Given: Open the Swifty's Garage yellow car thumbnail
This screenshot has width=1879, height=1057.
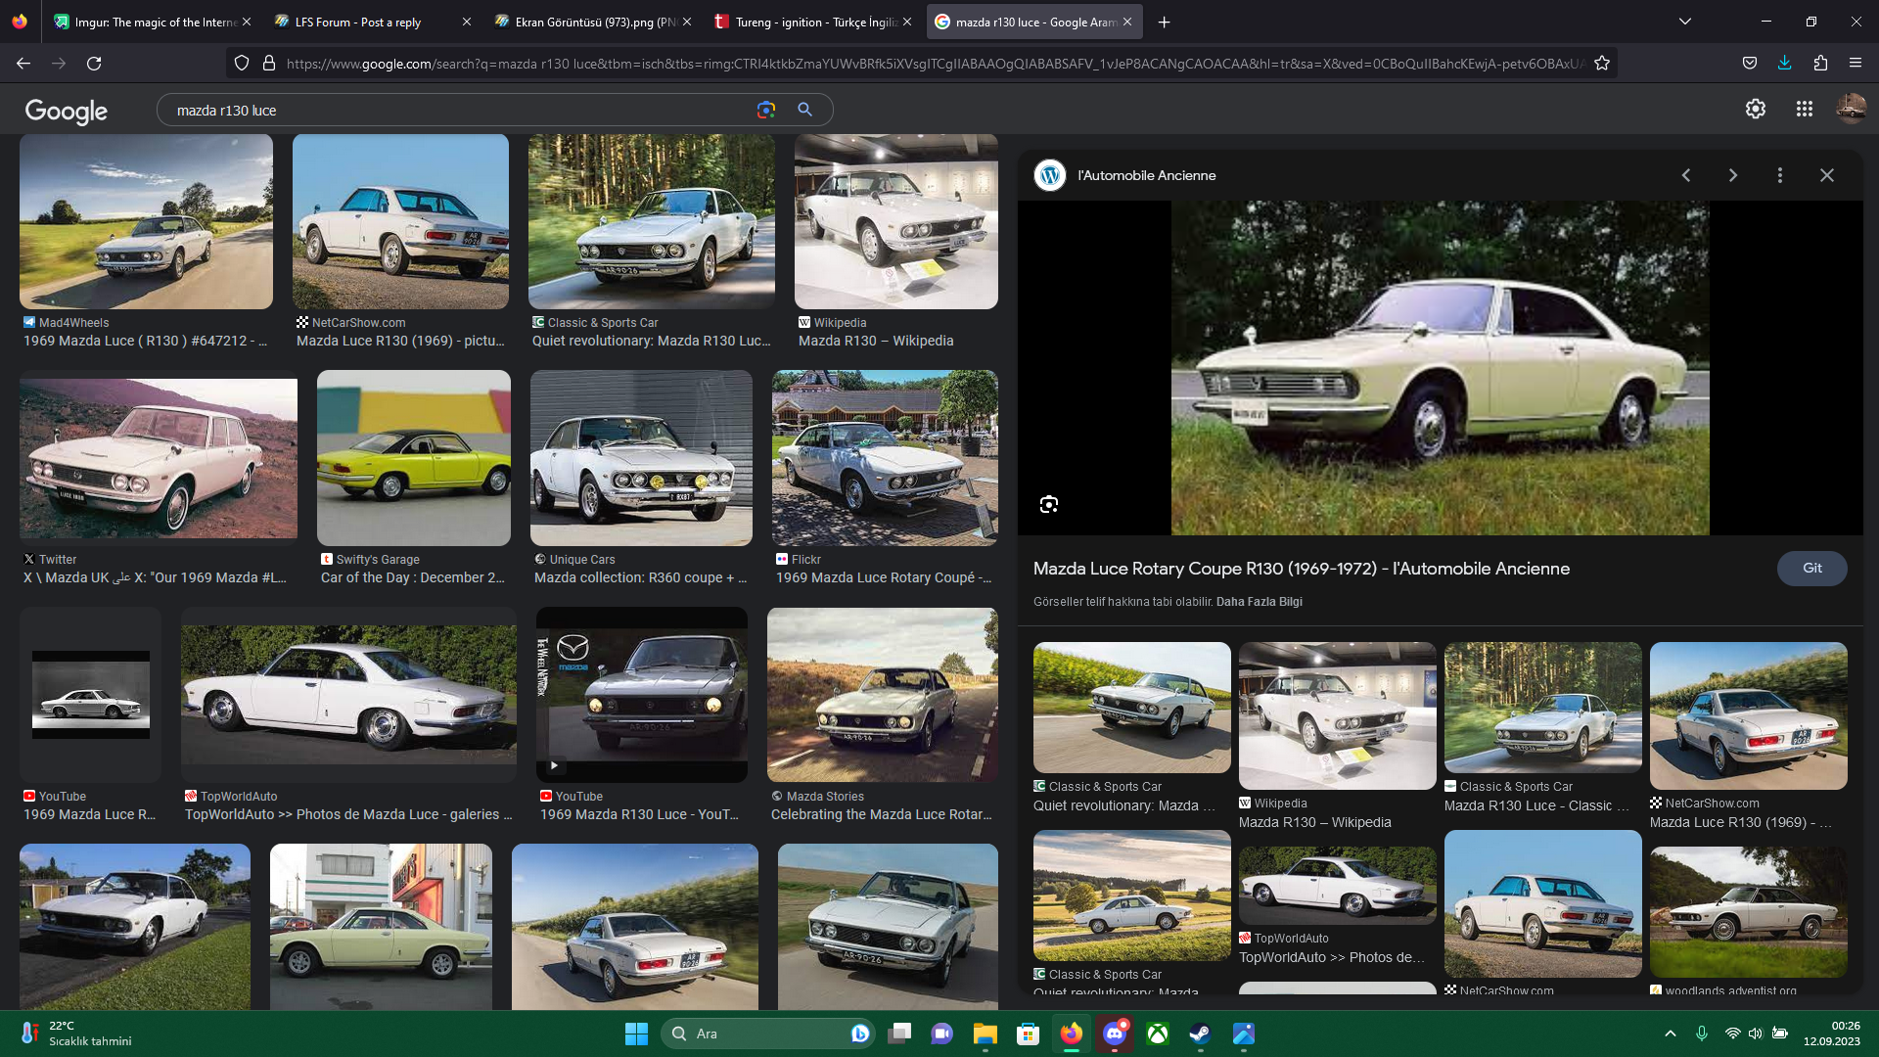Looking at the screenshot, I should (x=413, y=458).
